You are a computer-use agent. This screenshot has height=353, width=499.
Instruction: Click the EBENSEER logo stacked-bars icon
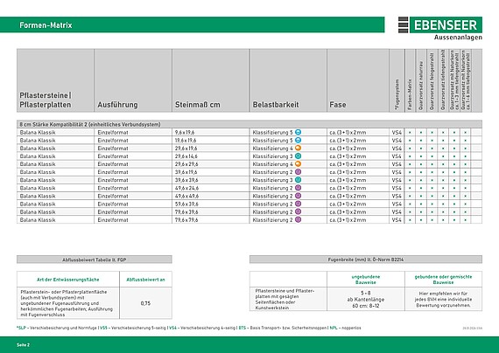point(404,24)
